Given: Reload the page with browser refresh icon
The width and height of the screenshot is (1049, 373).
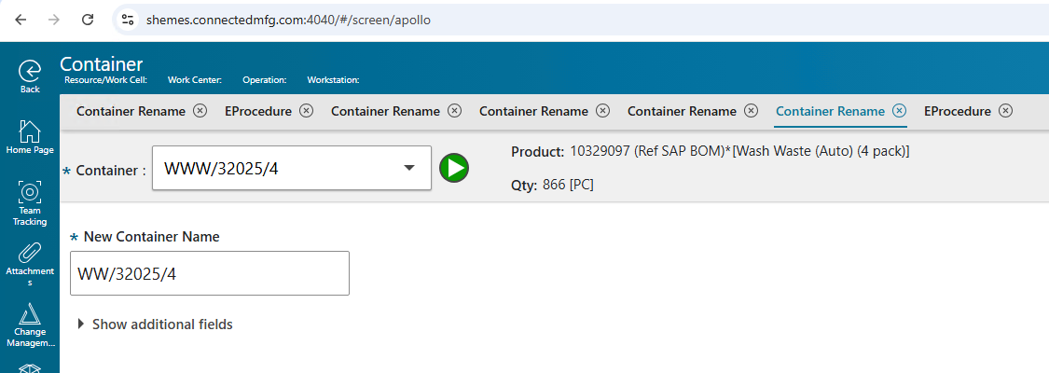Looking at the screenshot, I should (88, 19).
